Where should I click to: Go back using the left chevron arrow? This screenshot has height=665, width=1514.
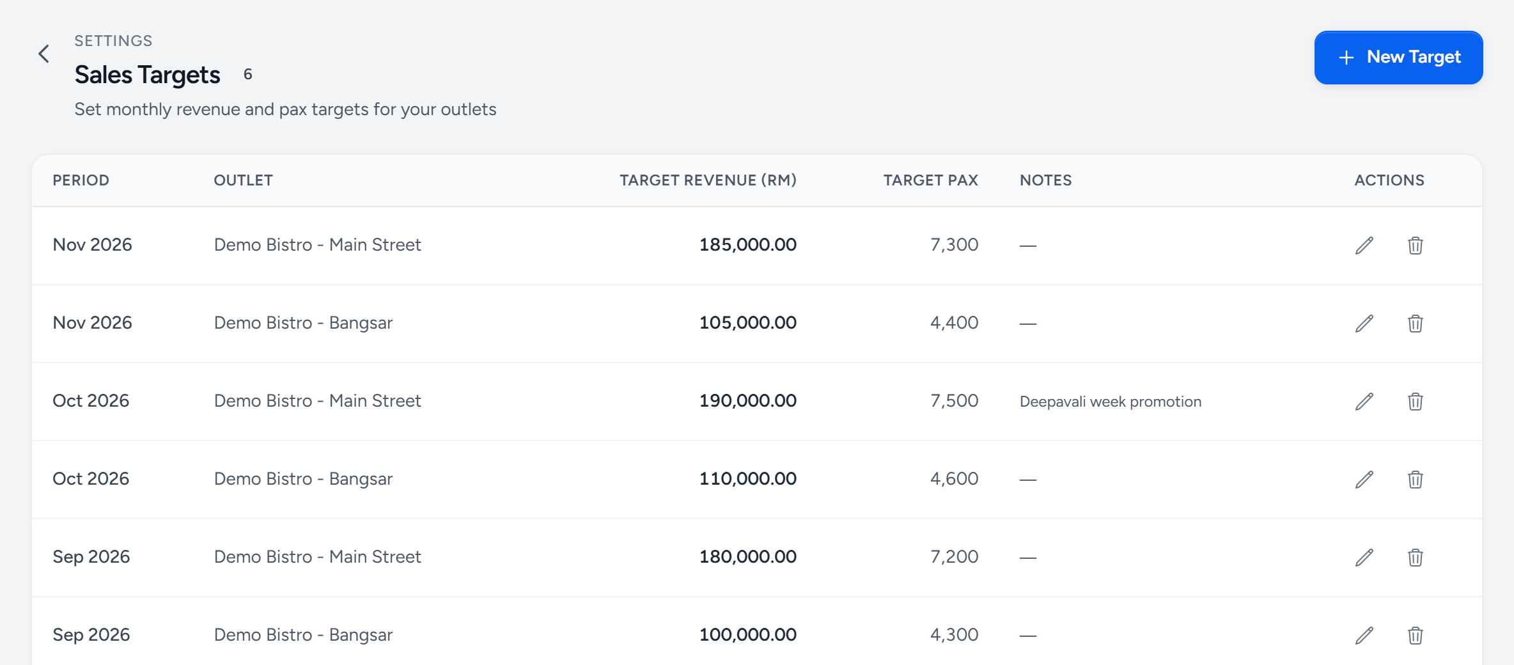click(43, 54)
